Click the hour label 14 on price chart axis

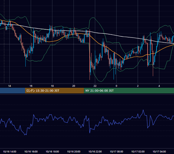9,86
